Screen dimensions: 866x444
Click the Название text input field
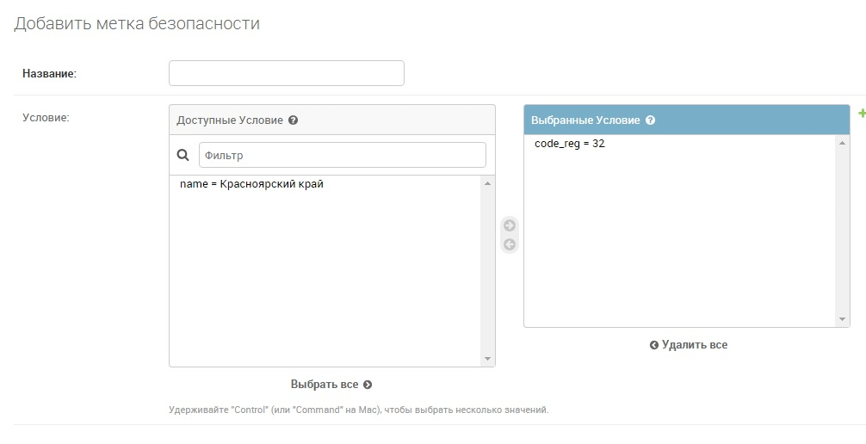point(286,73)
